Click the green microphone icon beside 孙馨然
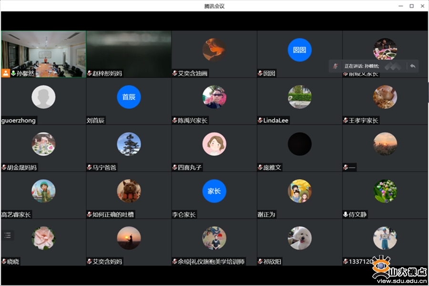This screenshot has height=286, width=429. click(x=13, y=73)
